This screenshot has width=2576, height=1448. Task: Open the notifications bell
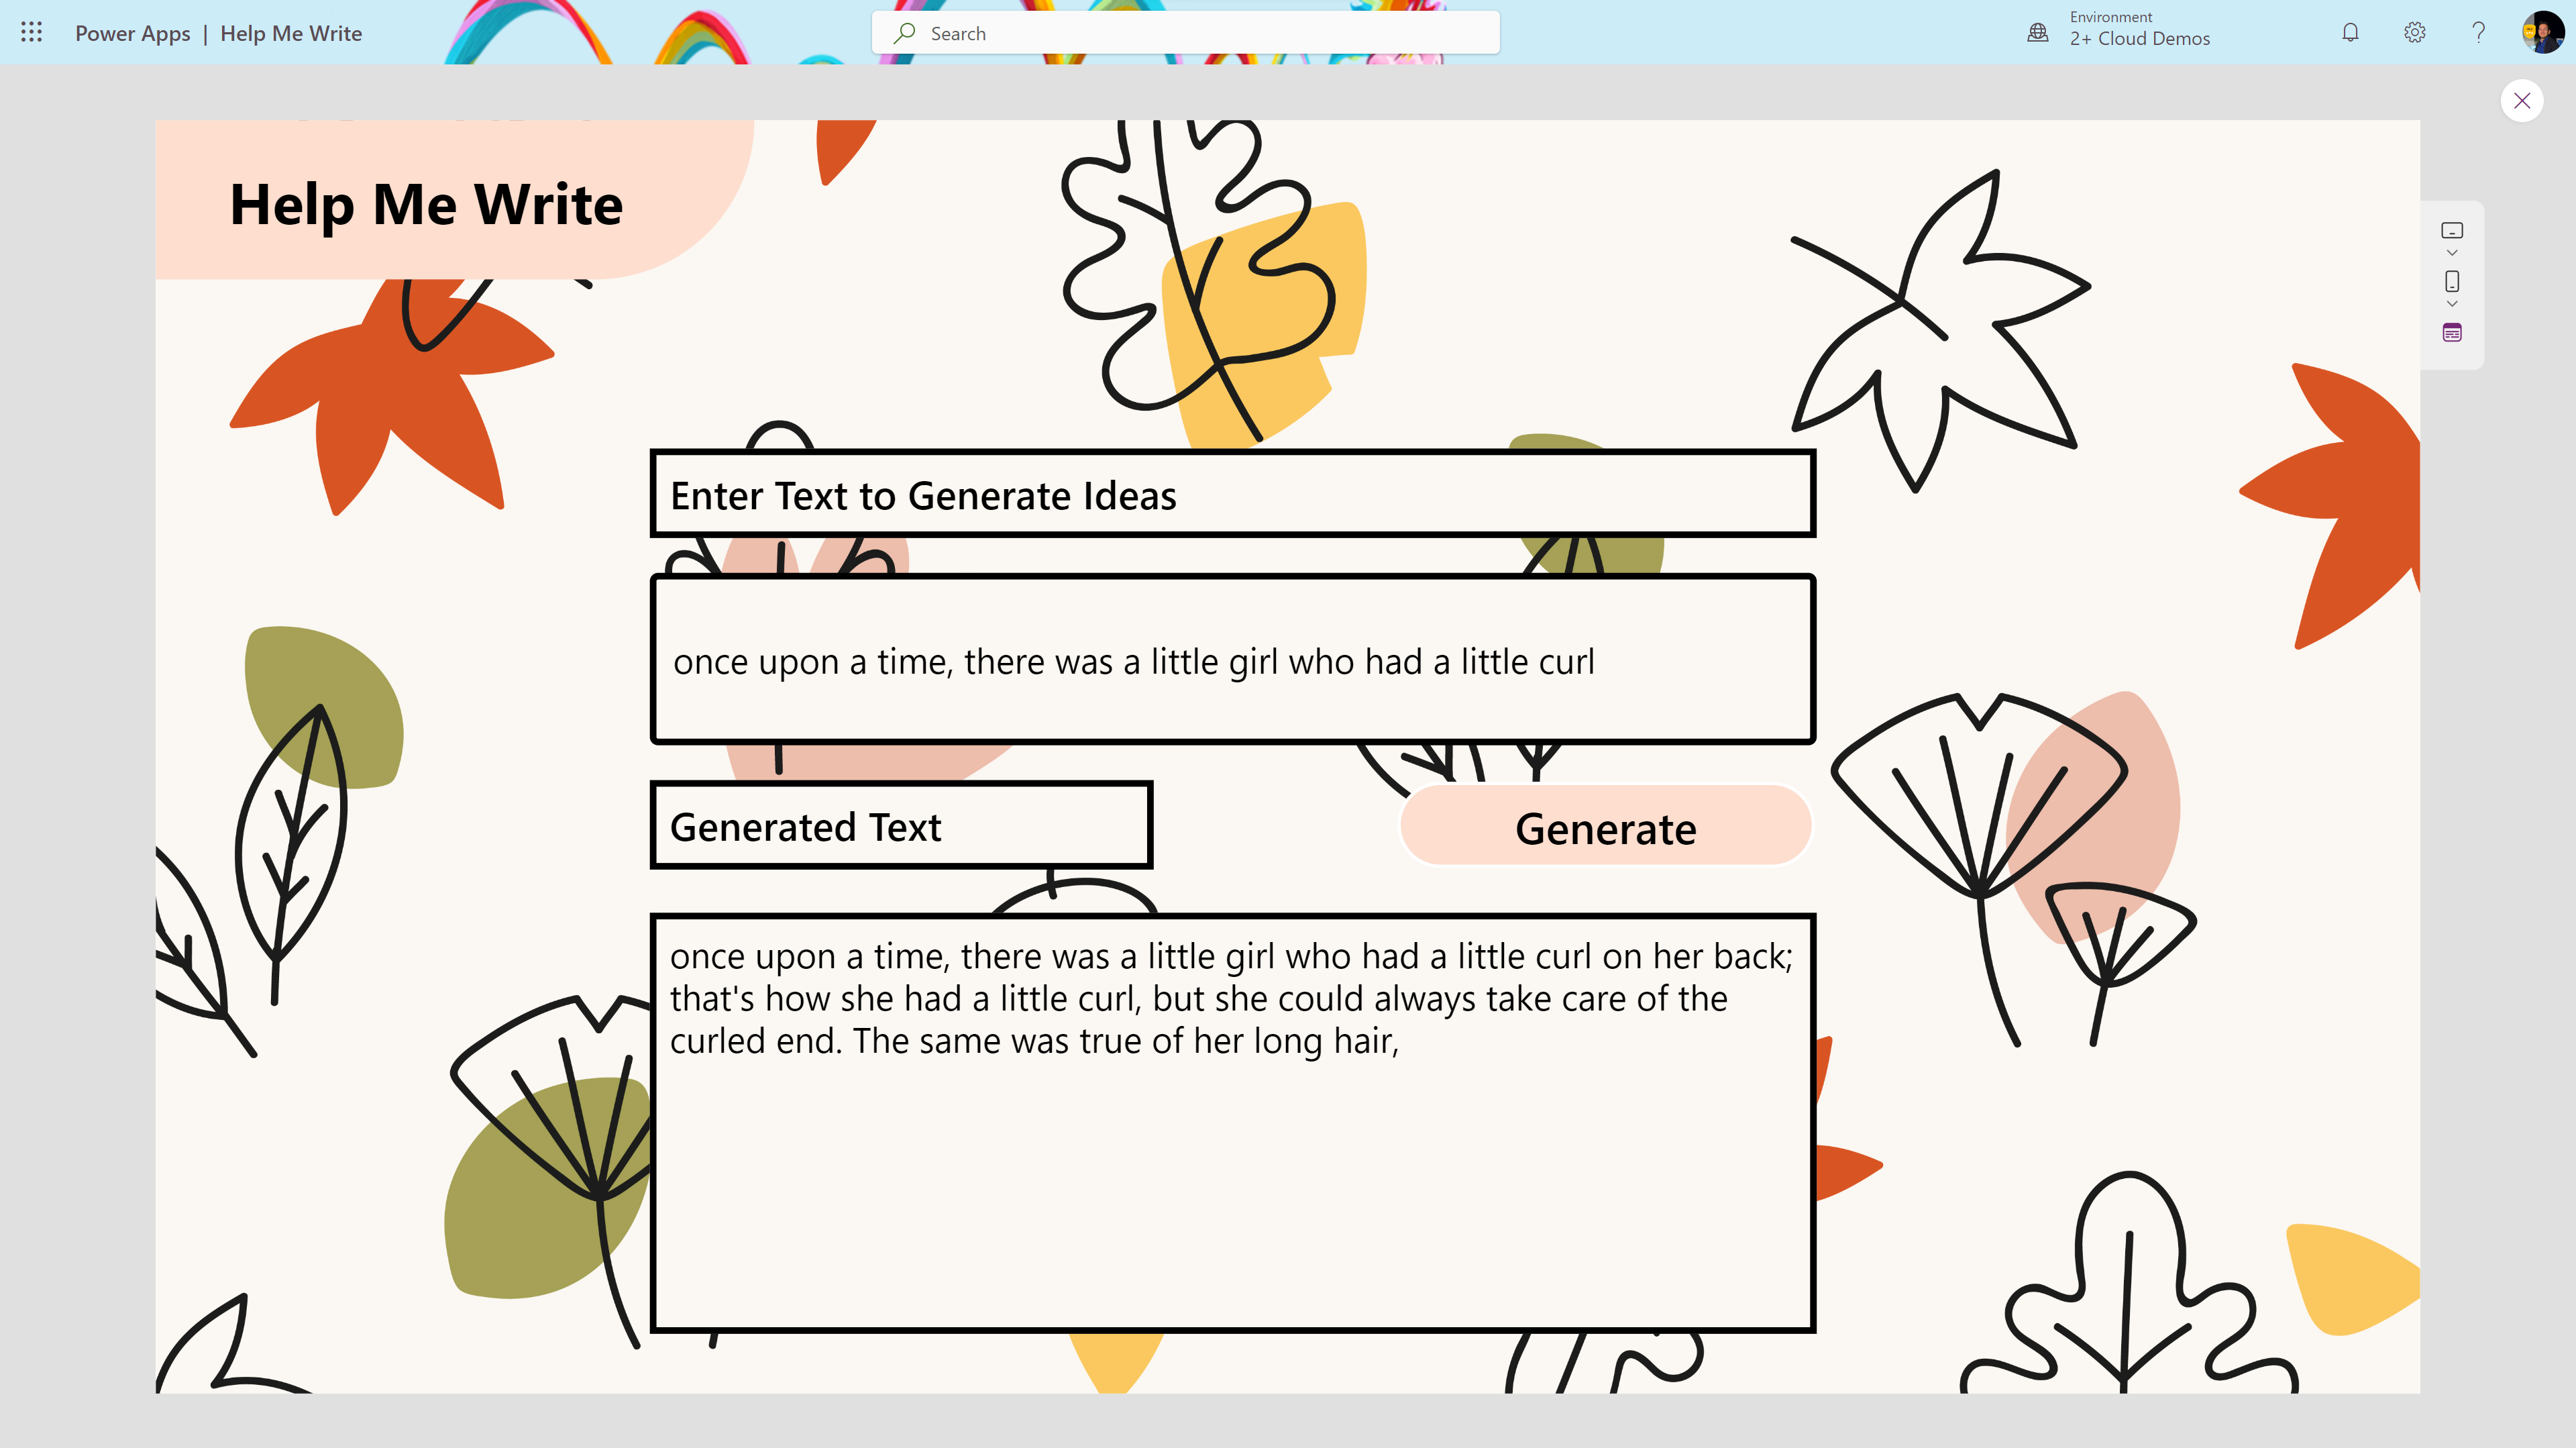point(2350,33)
